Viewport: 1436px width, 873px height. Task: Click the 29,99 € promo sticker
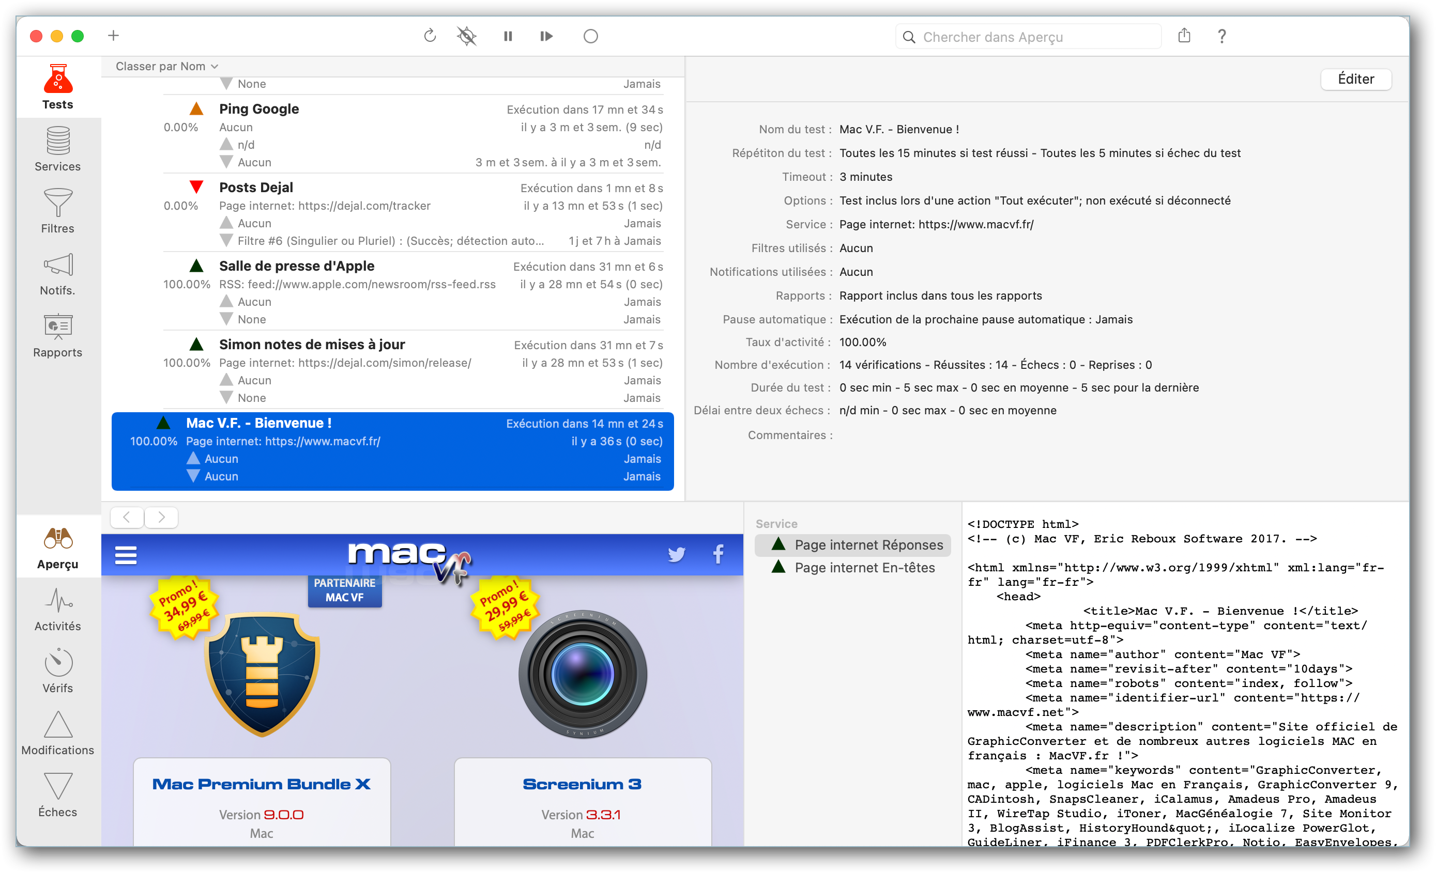tap(505, 606)
